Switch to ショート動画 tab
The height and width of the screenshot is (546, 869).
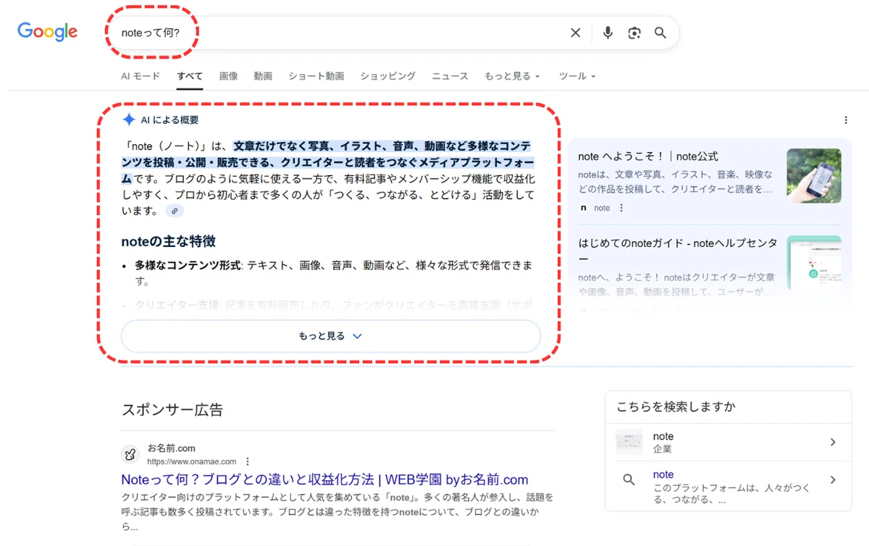[316, 76]
